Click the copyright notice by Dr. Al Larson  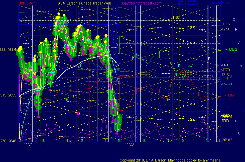tap(170, 160)
